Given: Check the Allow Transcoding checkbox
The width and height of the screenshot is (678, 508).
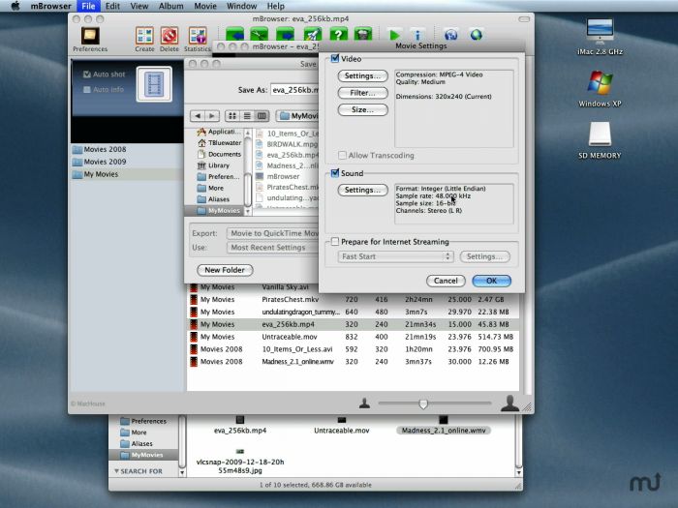Looking at the screenshot, I should [342, 155].
